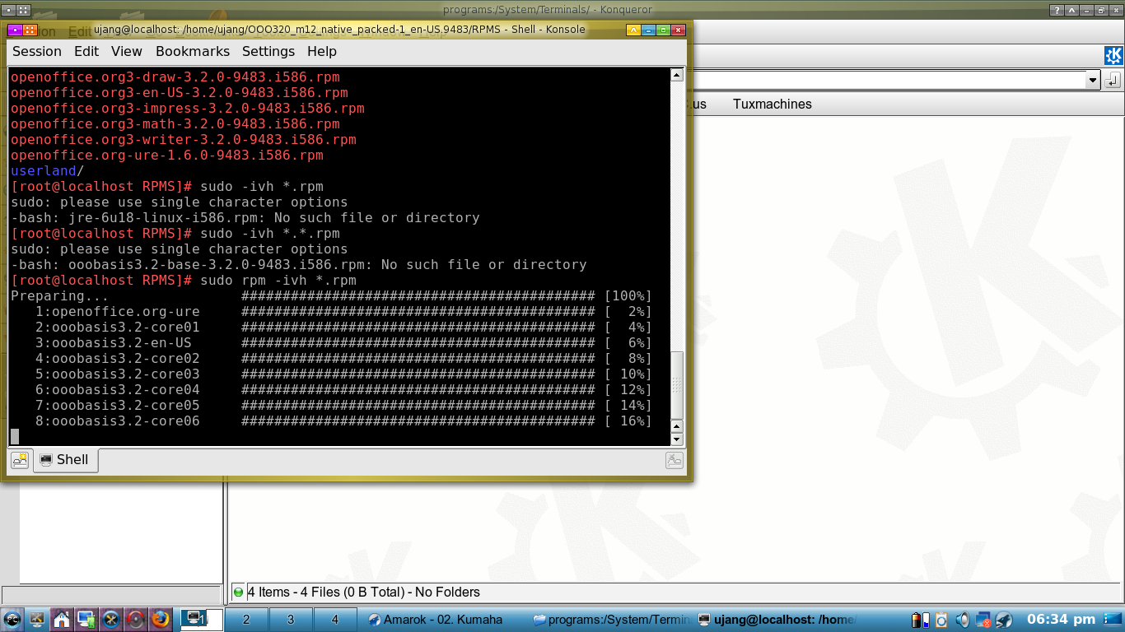Image resolution: width=1125 pixels, height=632 pixels.
Task: Select the Shell session tab
Action: 65,460
